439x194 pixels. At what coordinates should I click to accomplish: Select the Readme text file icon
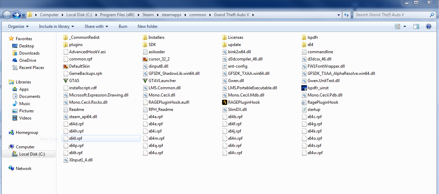pyautogui.click(x=66, y=110)
